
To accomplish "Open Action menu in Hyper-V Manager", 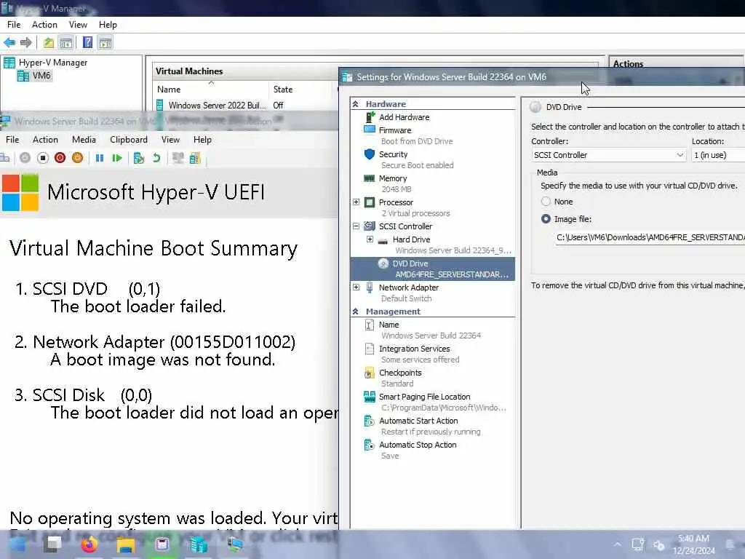I will [44, 25].
